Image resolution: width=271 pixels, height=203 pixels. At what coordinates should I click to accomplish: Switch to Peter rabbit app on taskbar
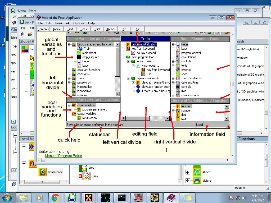72,198
